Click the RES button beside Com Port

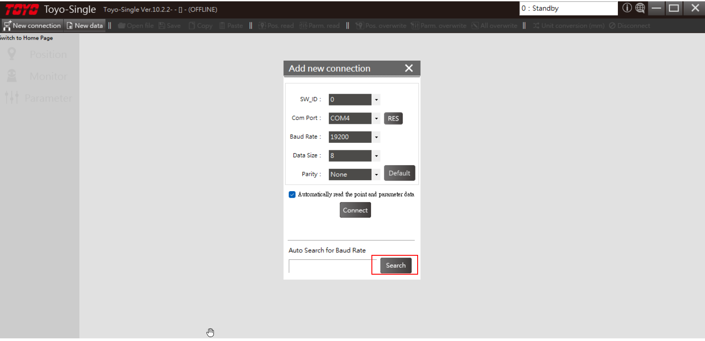pos(393,119)
